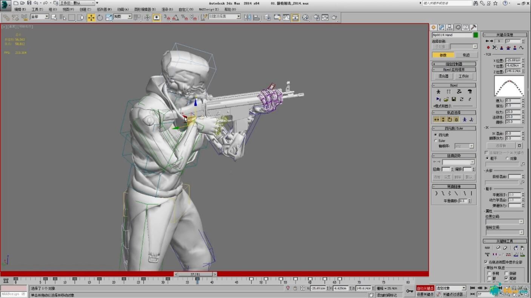Click the Biped Load File icon
531x298 pixels.
[x=446, y=99]
